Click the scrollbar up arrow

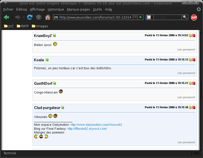(200, 31)
